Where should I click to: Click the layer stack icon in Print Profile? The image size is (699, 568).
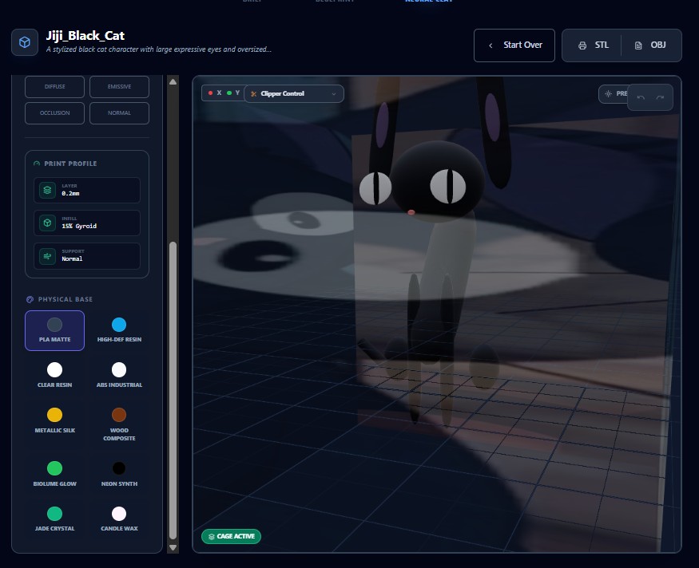[x=47, y=190]
